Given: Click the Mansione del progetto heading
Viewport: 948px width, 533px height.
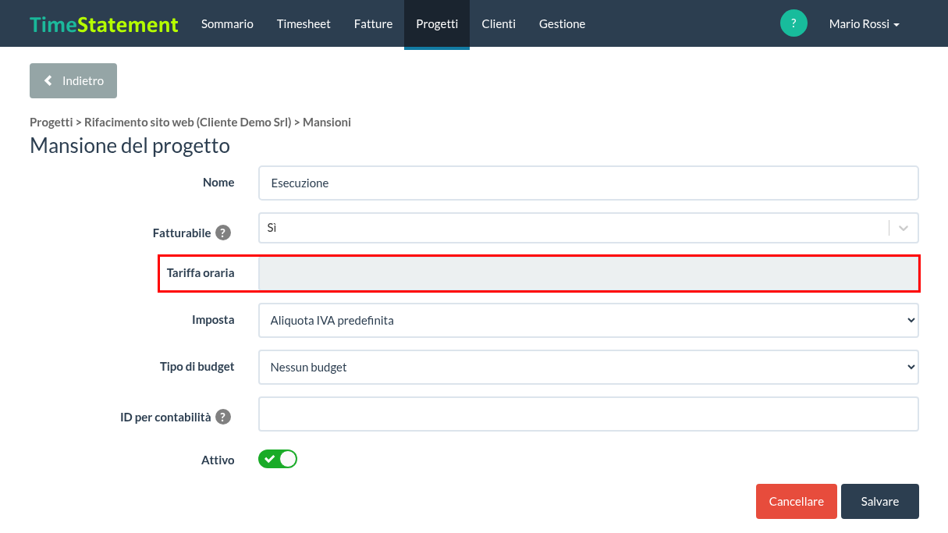Looking at the screenshot, I should tap(130, 146).
